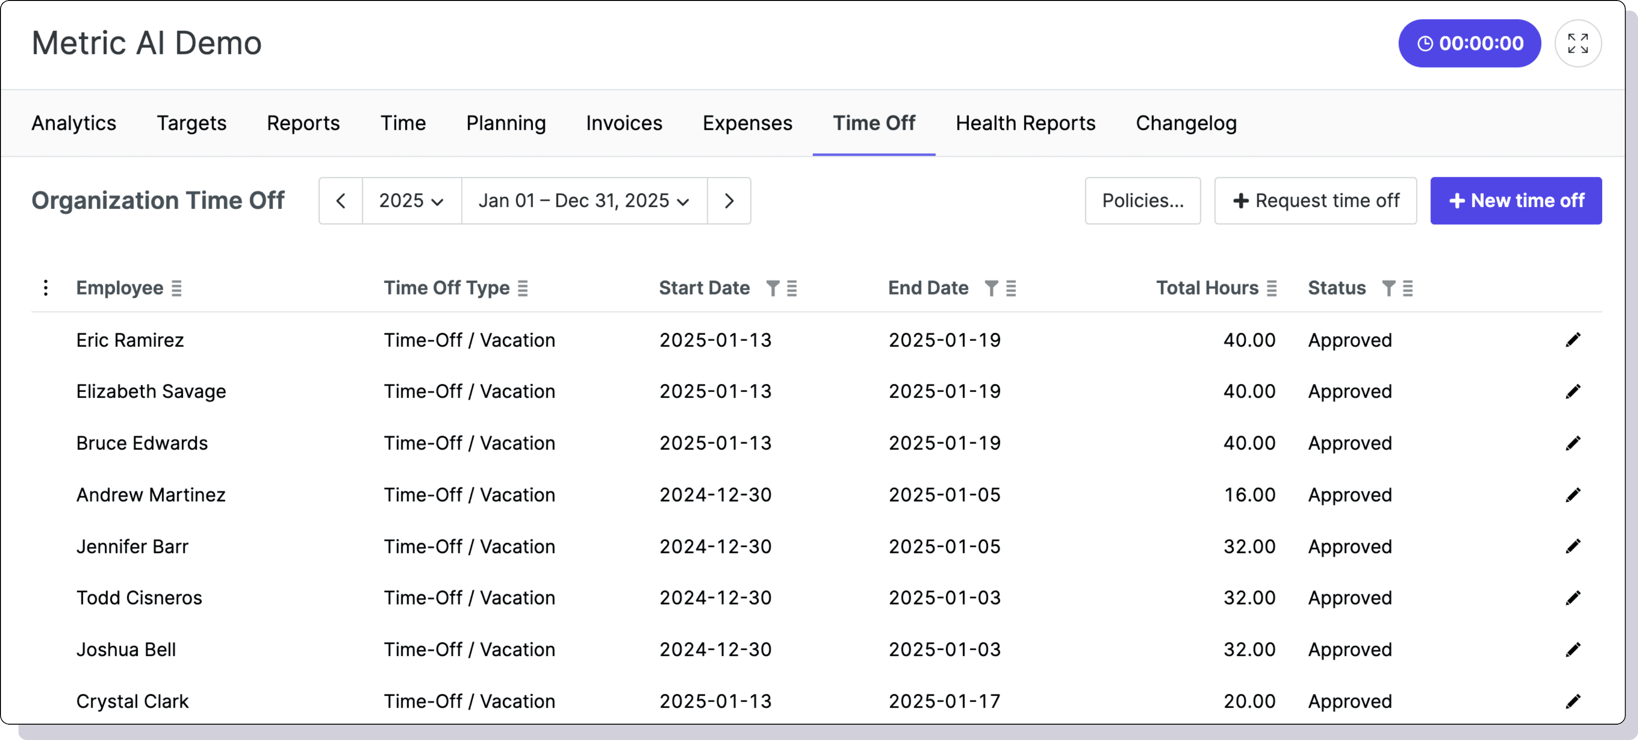Edit Jennifer Barr's time off record
Image resolution: width=1638 pixels, height=740 pixels.
[1574, 546]
